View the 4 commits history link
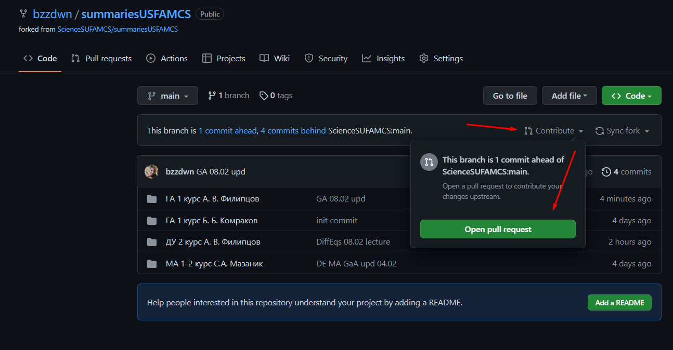The image size is (673, 350). click(627, 172)
